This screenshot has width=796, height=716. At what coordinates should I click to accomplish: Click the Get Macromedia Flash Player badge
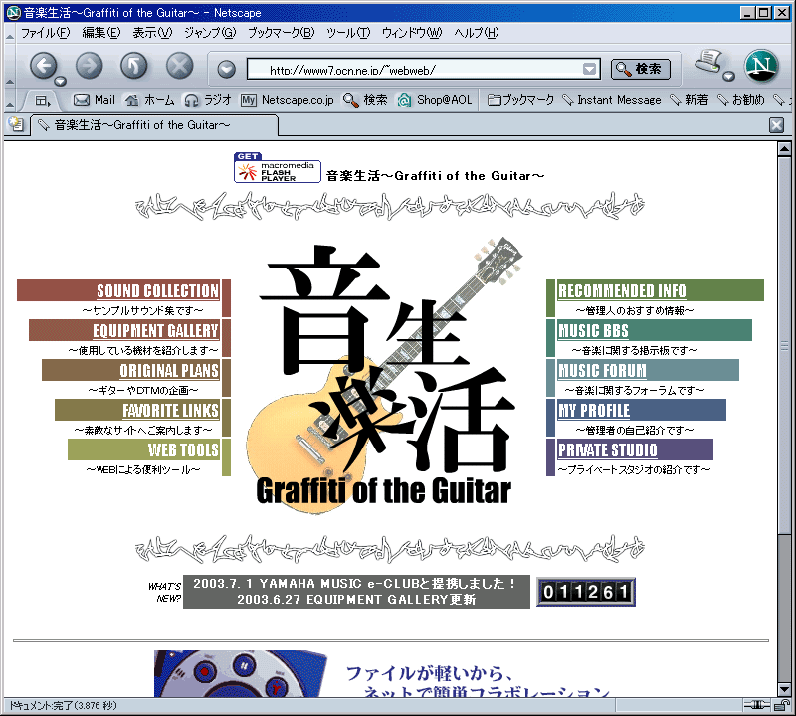click(278, 167)
